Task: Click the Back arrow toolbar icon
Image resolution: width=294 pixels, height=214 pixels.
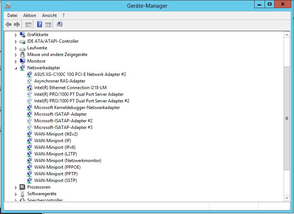Action: [8, 24]
